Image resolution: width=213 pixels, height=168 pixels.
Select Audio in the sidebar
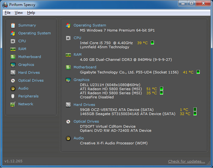23,88
